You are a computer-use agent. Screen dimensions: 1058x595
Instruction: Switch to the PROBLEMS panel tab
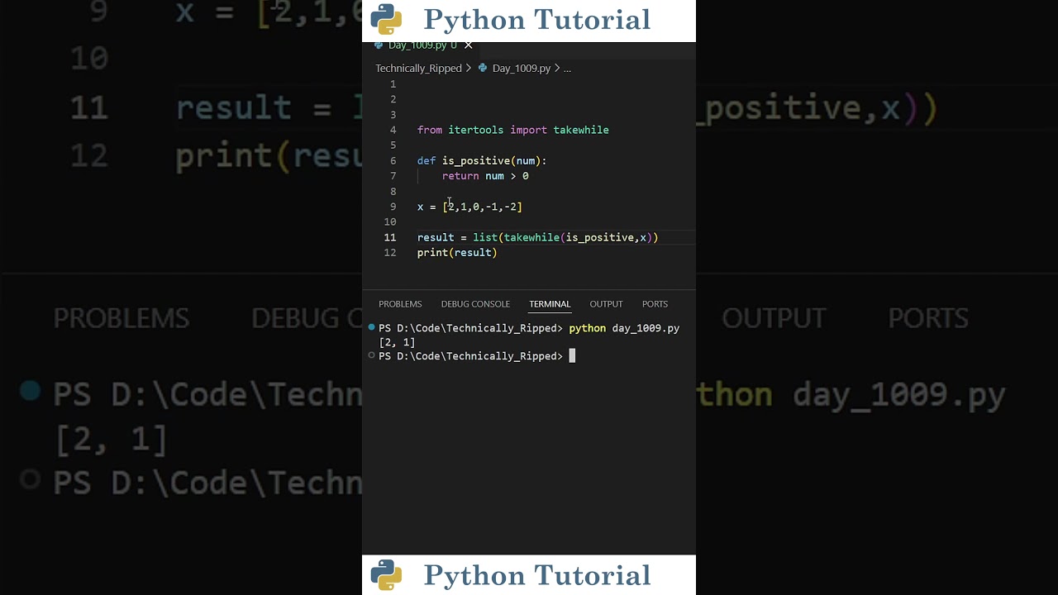point(400,304)
